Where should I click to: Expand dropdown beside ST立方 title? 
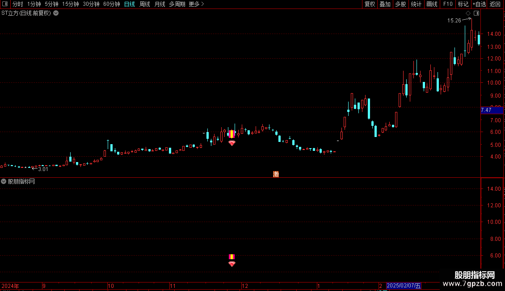56,13
